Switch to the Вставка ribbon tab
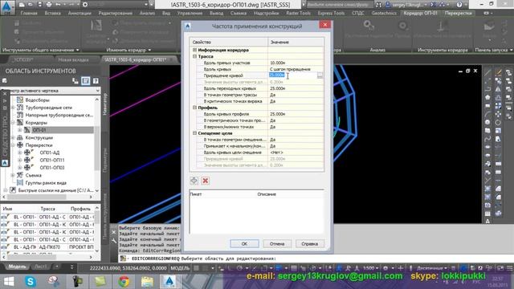 tap(52, 13)
